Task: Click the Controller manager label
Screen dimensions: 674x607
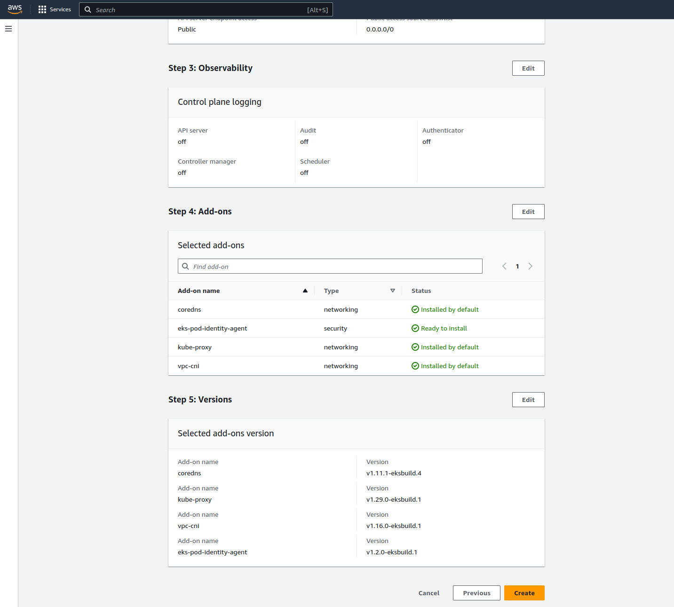Action: 207,161
